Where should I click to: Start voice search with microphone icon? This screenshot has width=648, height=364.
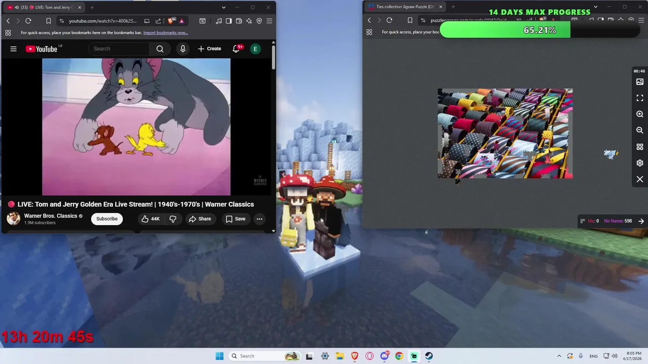pos(183,49)
